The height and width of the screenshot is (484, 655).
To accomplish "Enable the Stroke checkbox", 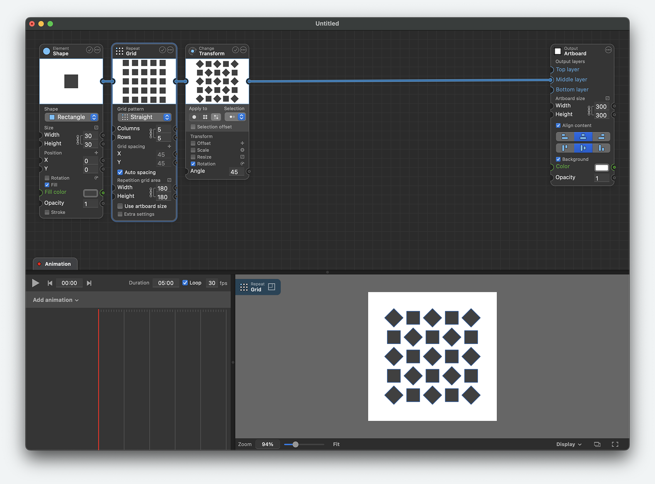I will (x=47, y=212).
